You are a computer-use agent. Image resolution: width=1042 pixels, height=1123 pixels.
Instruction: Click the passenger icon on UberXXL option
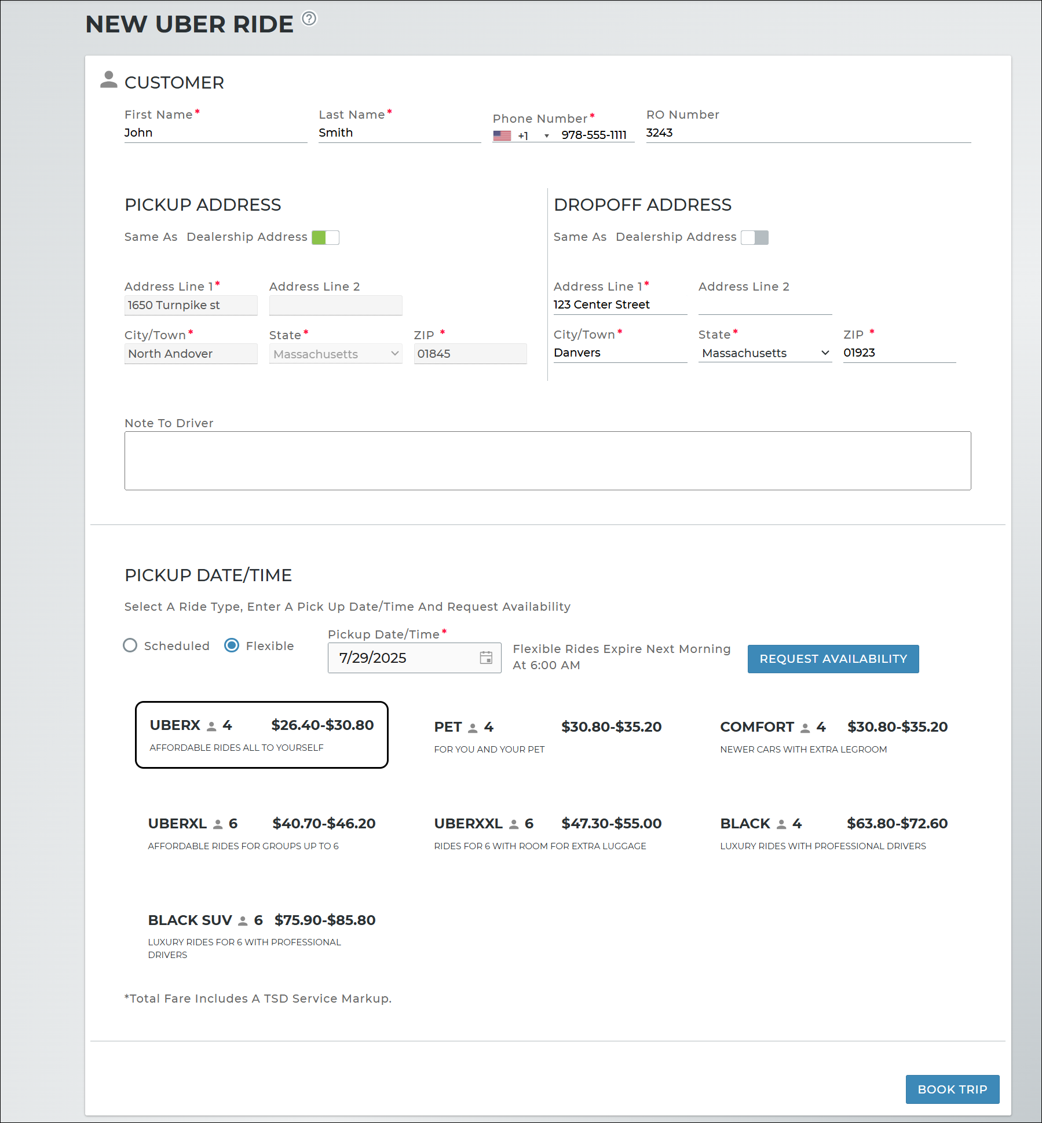point(514,824)
